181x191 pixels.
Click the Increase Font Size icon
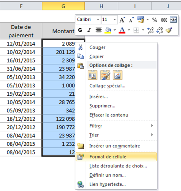(x=122, y=20)
